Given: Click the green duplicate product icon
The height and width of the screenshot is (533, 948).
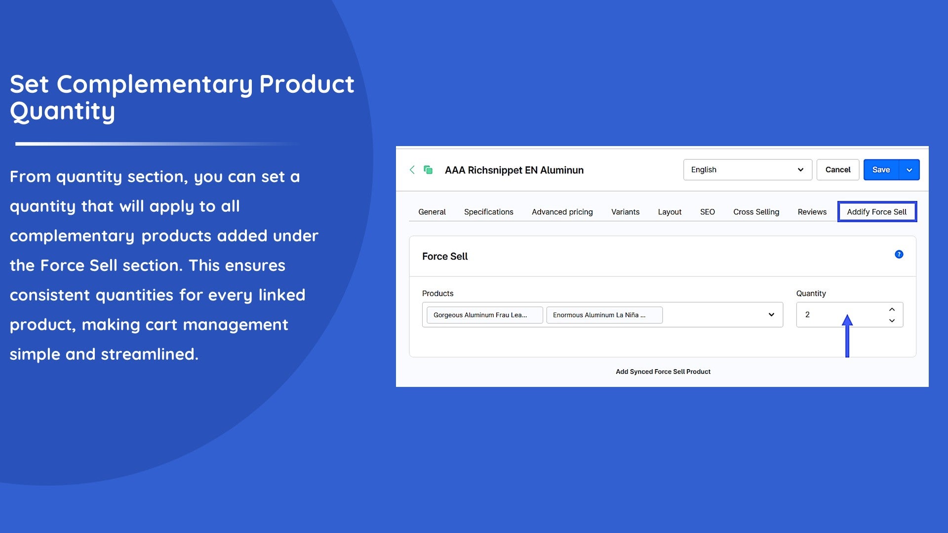Looking at the screenshot, I should pyautogui.click(x=428, y=170).
